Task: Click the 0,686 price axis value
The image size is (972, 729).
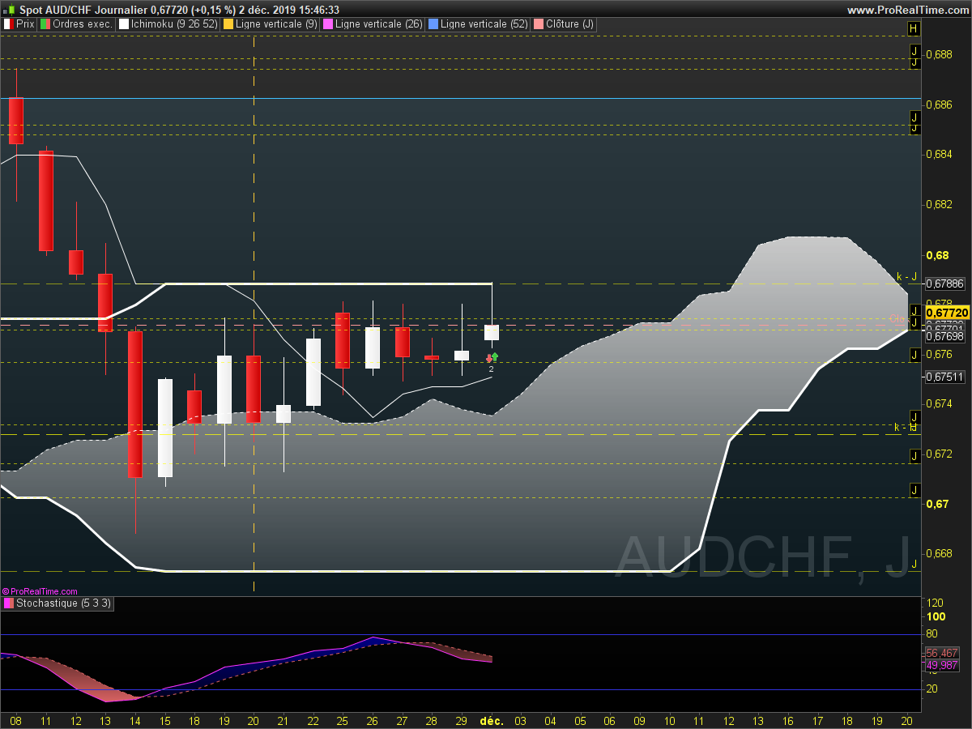Action: pos(939,104)
